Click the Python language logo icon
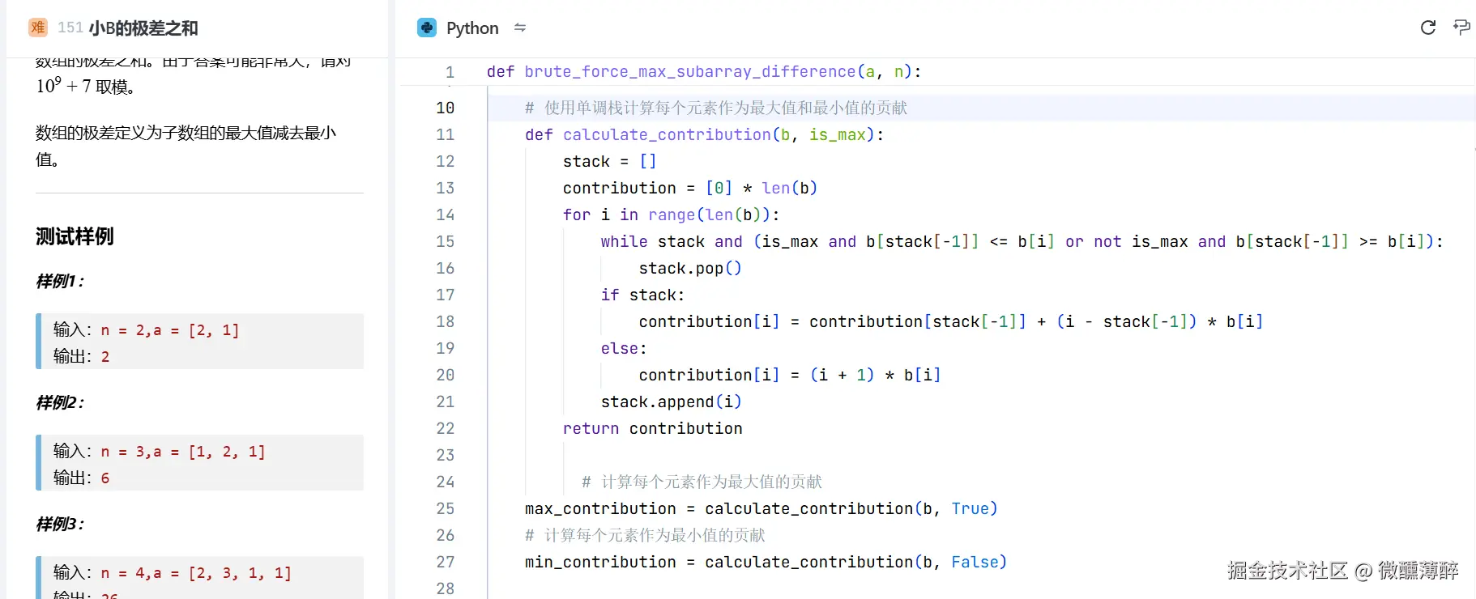The image size is (1476, 599). point(427,28)
